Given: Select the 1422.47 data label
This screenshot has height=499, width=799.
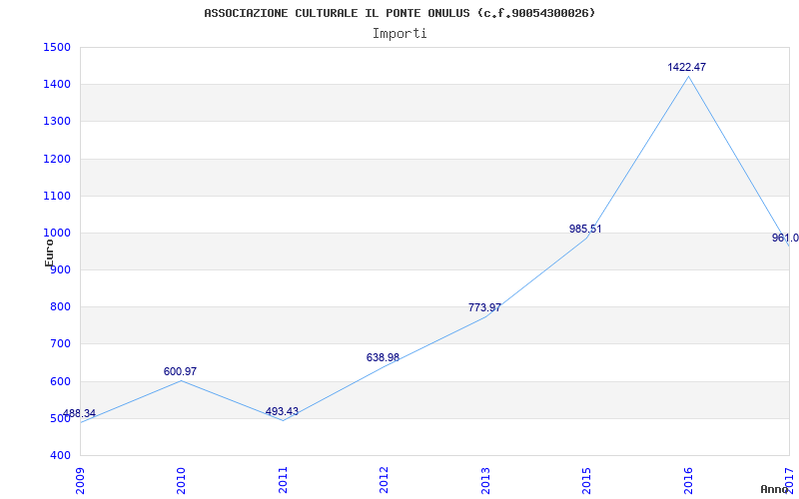Looking at the screenshot, I should tap(687, 67).
